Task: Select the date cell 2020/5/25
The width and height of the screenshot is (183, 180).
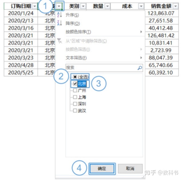Action: click(x=21, y=73)
